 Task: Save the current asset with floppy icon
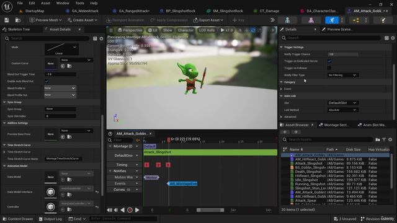(x=7, y=20)
